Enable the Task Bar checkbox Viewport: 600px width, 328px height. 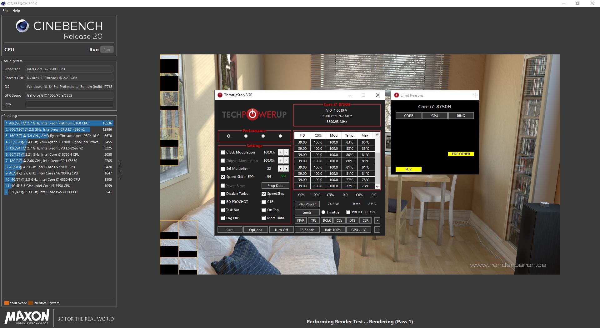[x=223, y=210]
